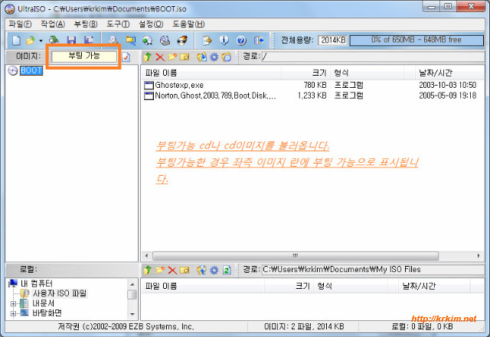Viewport: 490px width, 337px height.
Task: Click folder-with-clock icon in image toolbar
Action: 227,57
